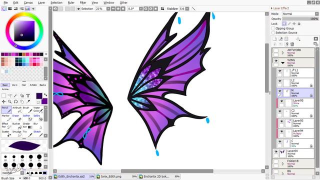Expand the Folder18 layer group
This screenshot has height=180, width=320.
283,164
